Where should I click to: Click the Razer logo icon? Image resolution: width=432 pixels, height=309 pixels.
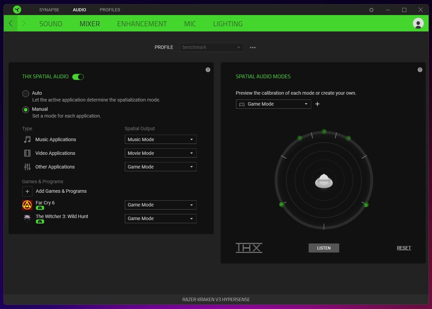(x=17, y=10)
